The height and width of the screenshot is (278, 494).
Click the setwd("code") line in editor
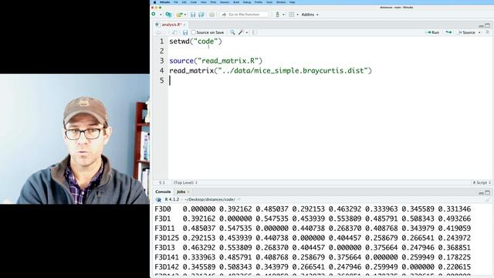click(x=195, y=41)
